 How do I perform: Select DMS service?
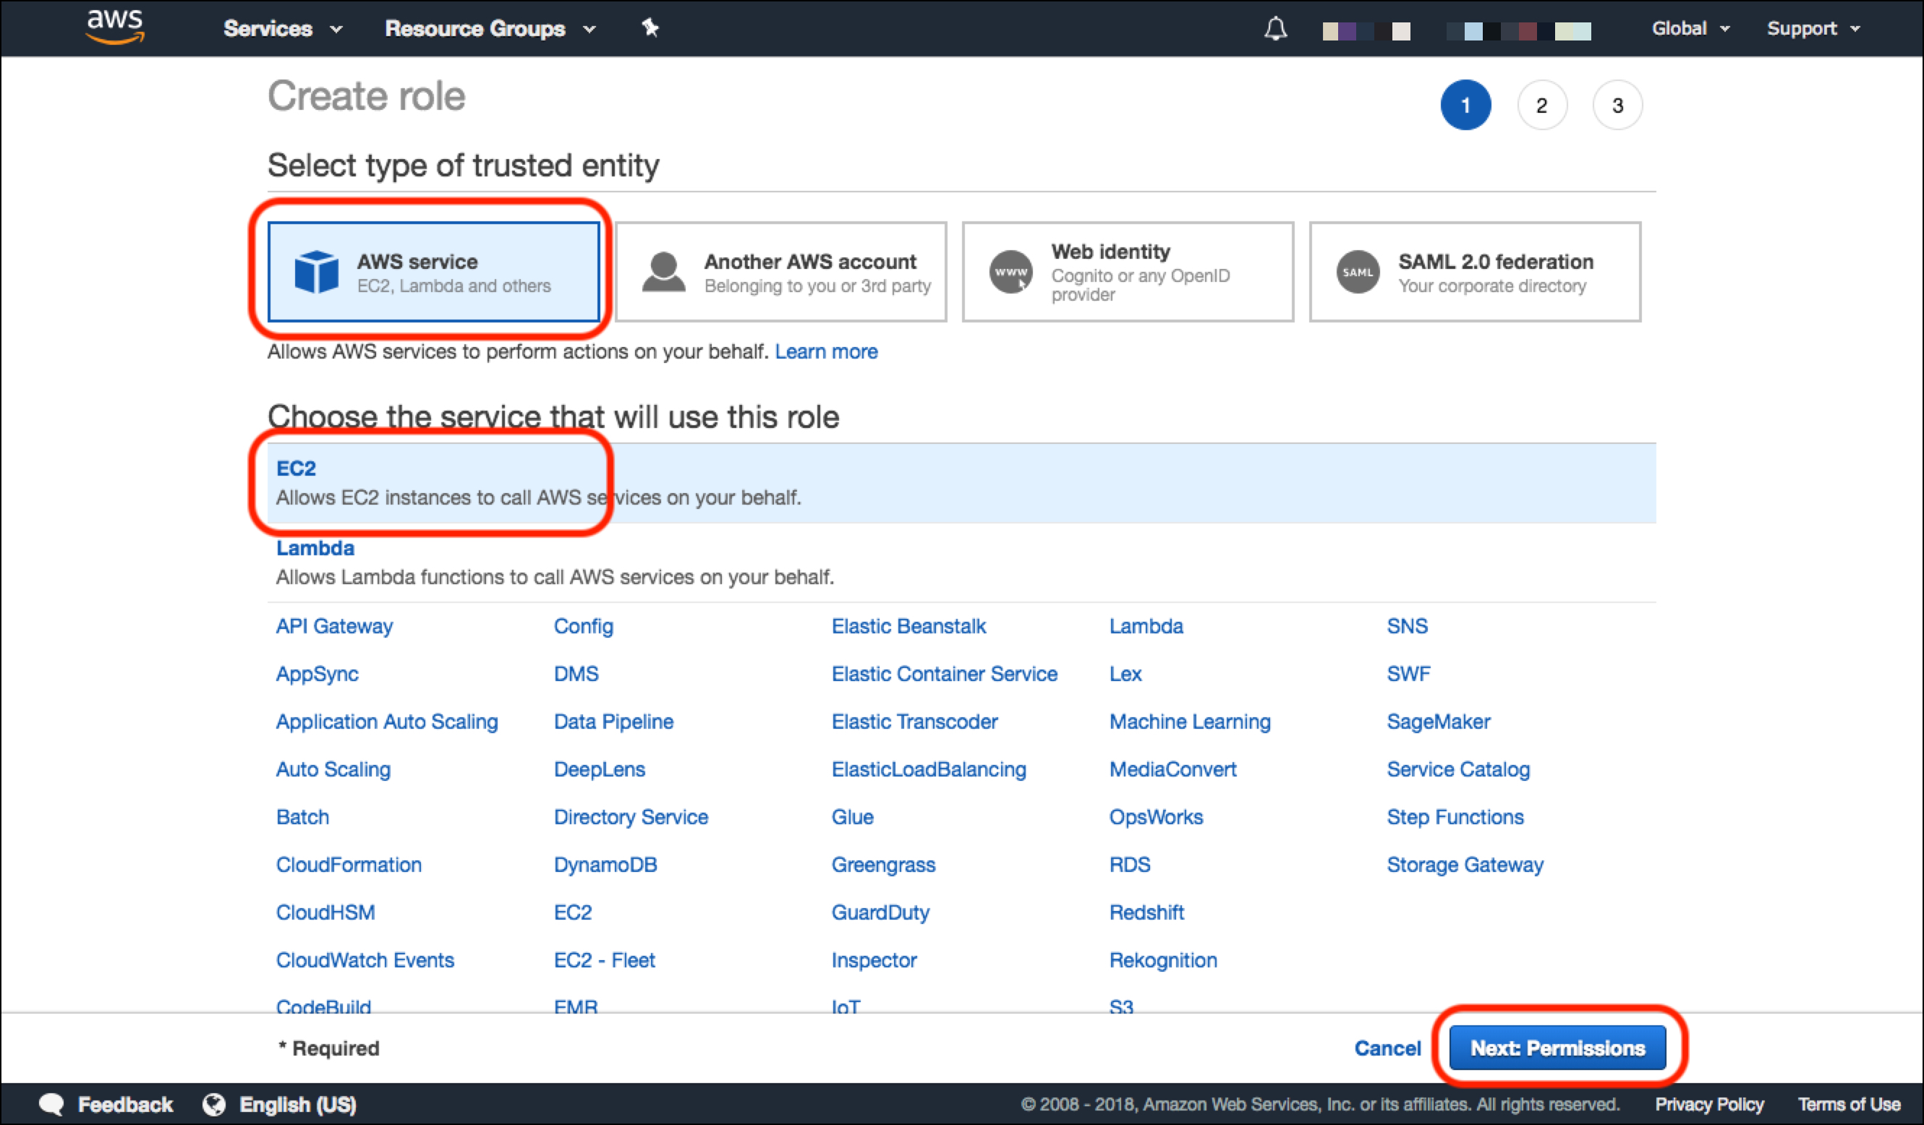576,674
